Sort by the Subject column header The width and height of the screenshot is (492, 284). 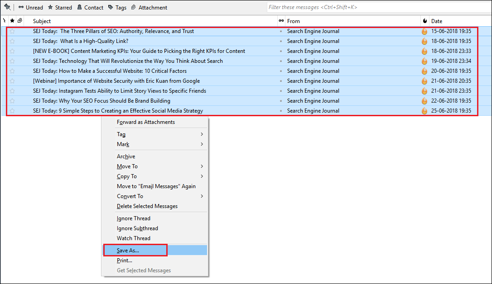[x=42, y=21]
